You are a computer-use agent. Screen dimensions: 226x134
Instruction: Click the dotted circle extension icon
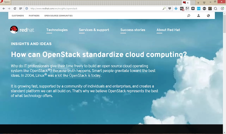point(216,8)
